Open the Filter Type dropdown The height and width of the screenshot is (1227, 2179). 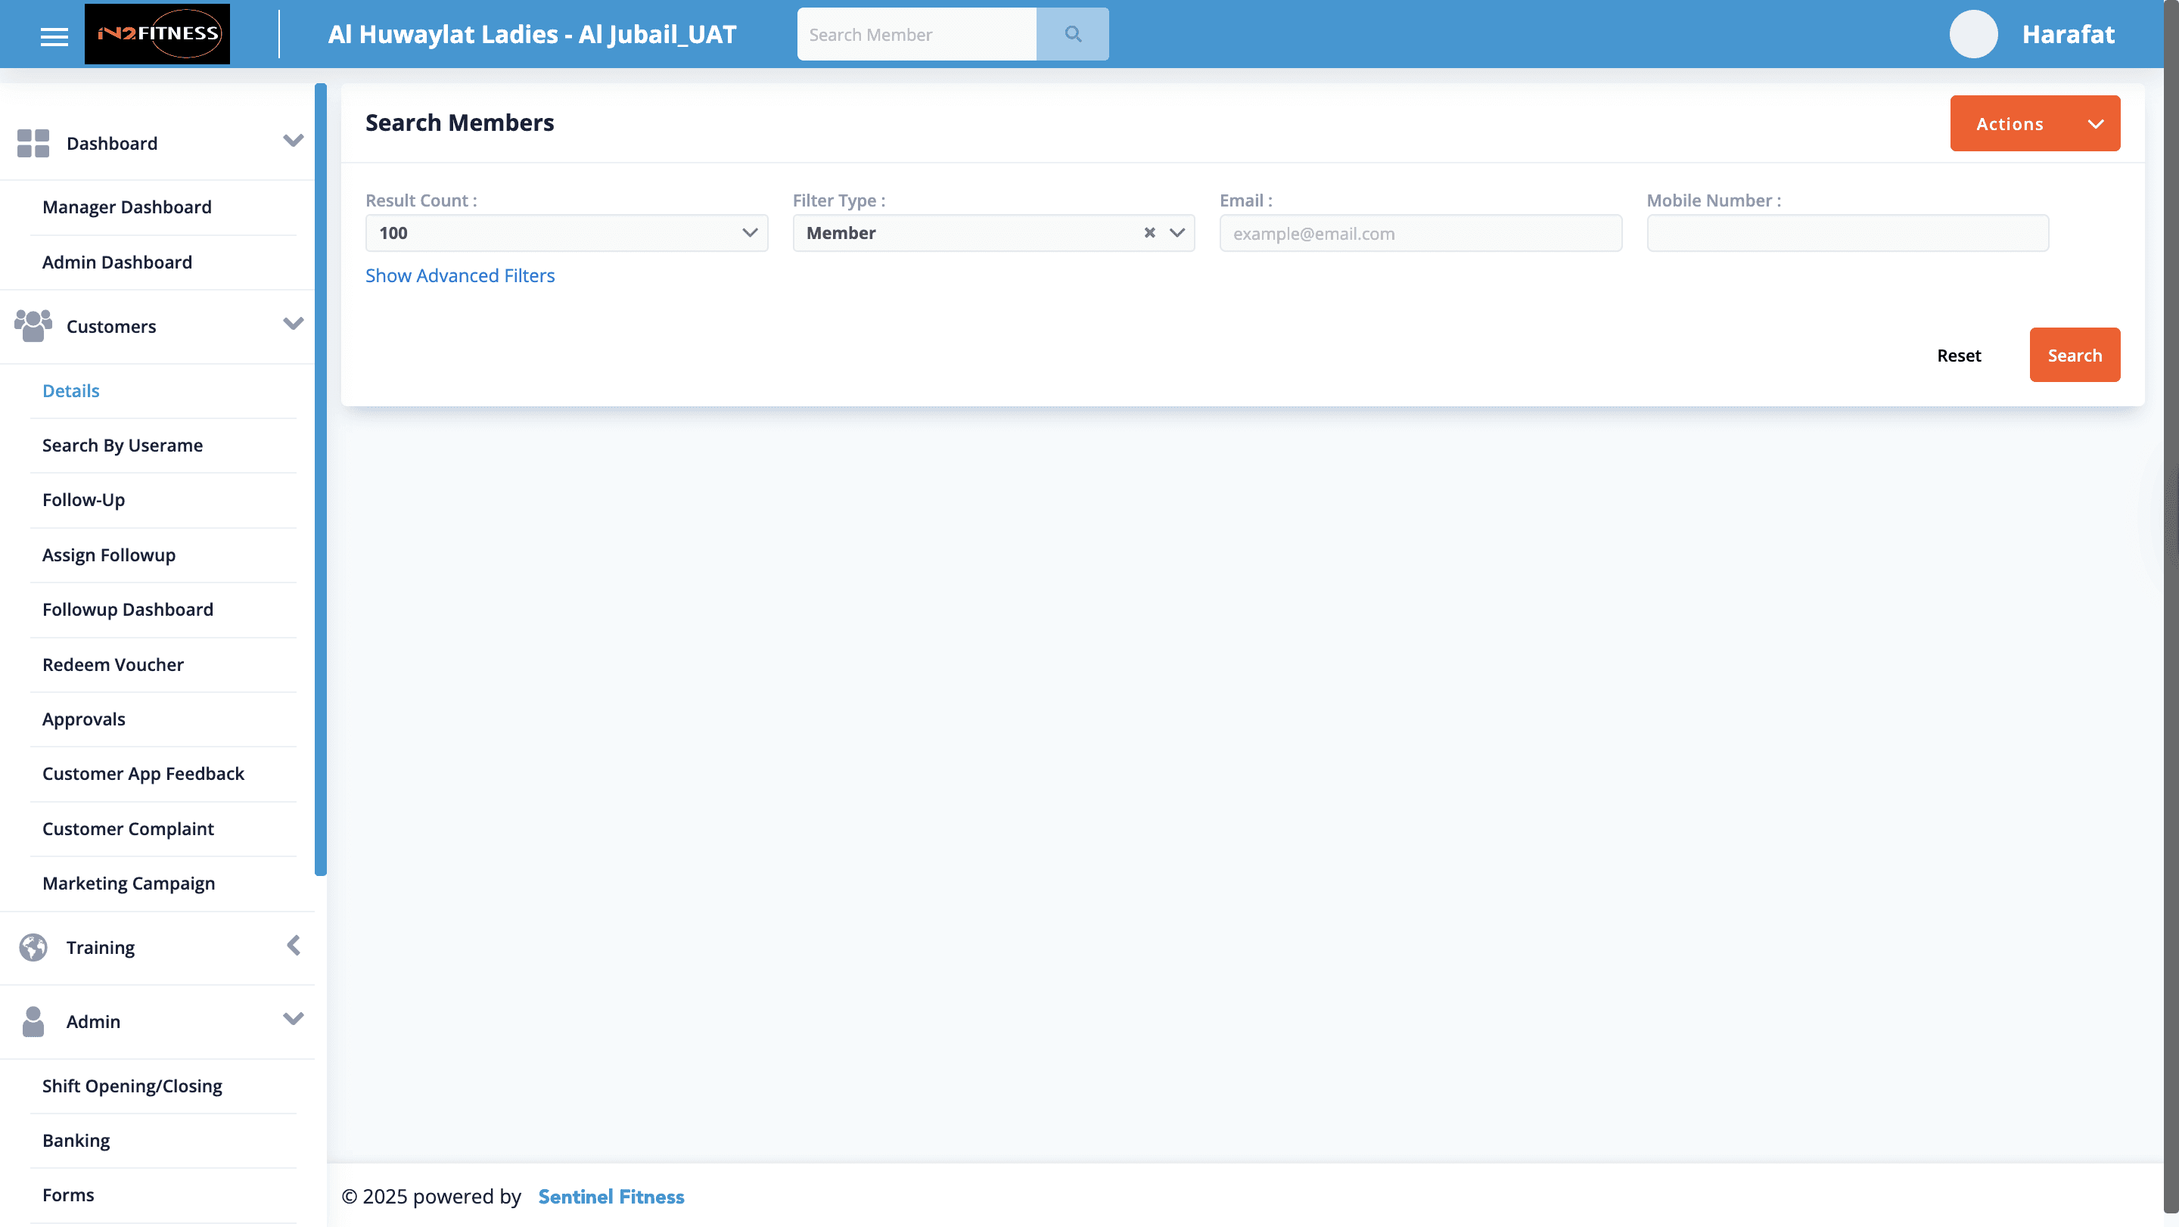[1177, 232]
